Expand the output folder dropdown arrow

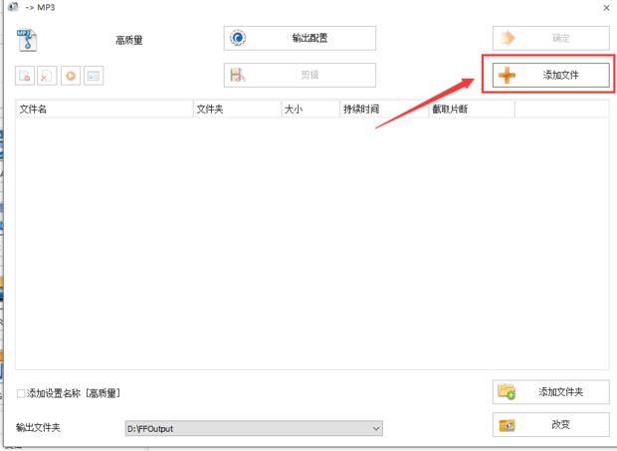(x=376, y=429)
